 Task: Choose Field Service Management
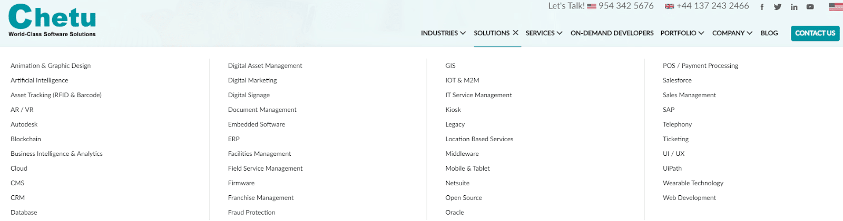pyautogui.click(x=266, y=169)
